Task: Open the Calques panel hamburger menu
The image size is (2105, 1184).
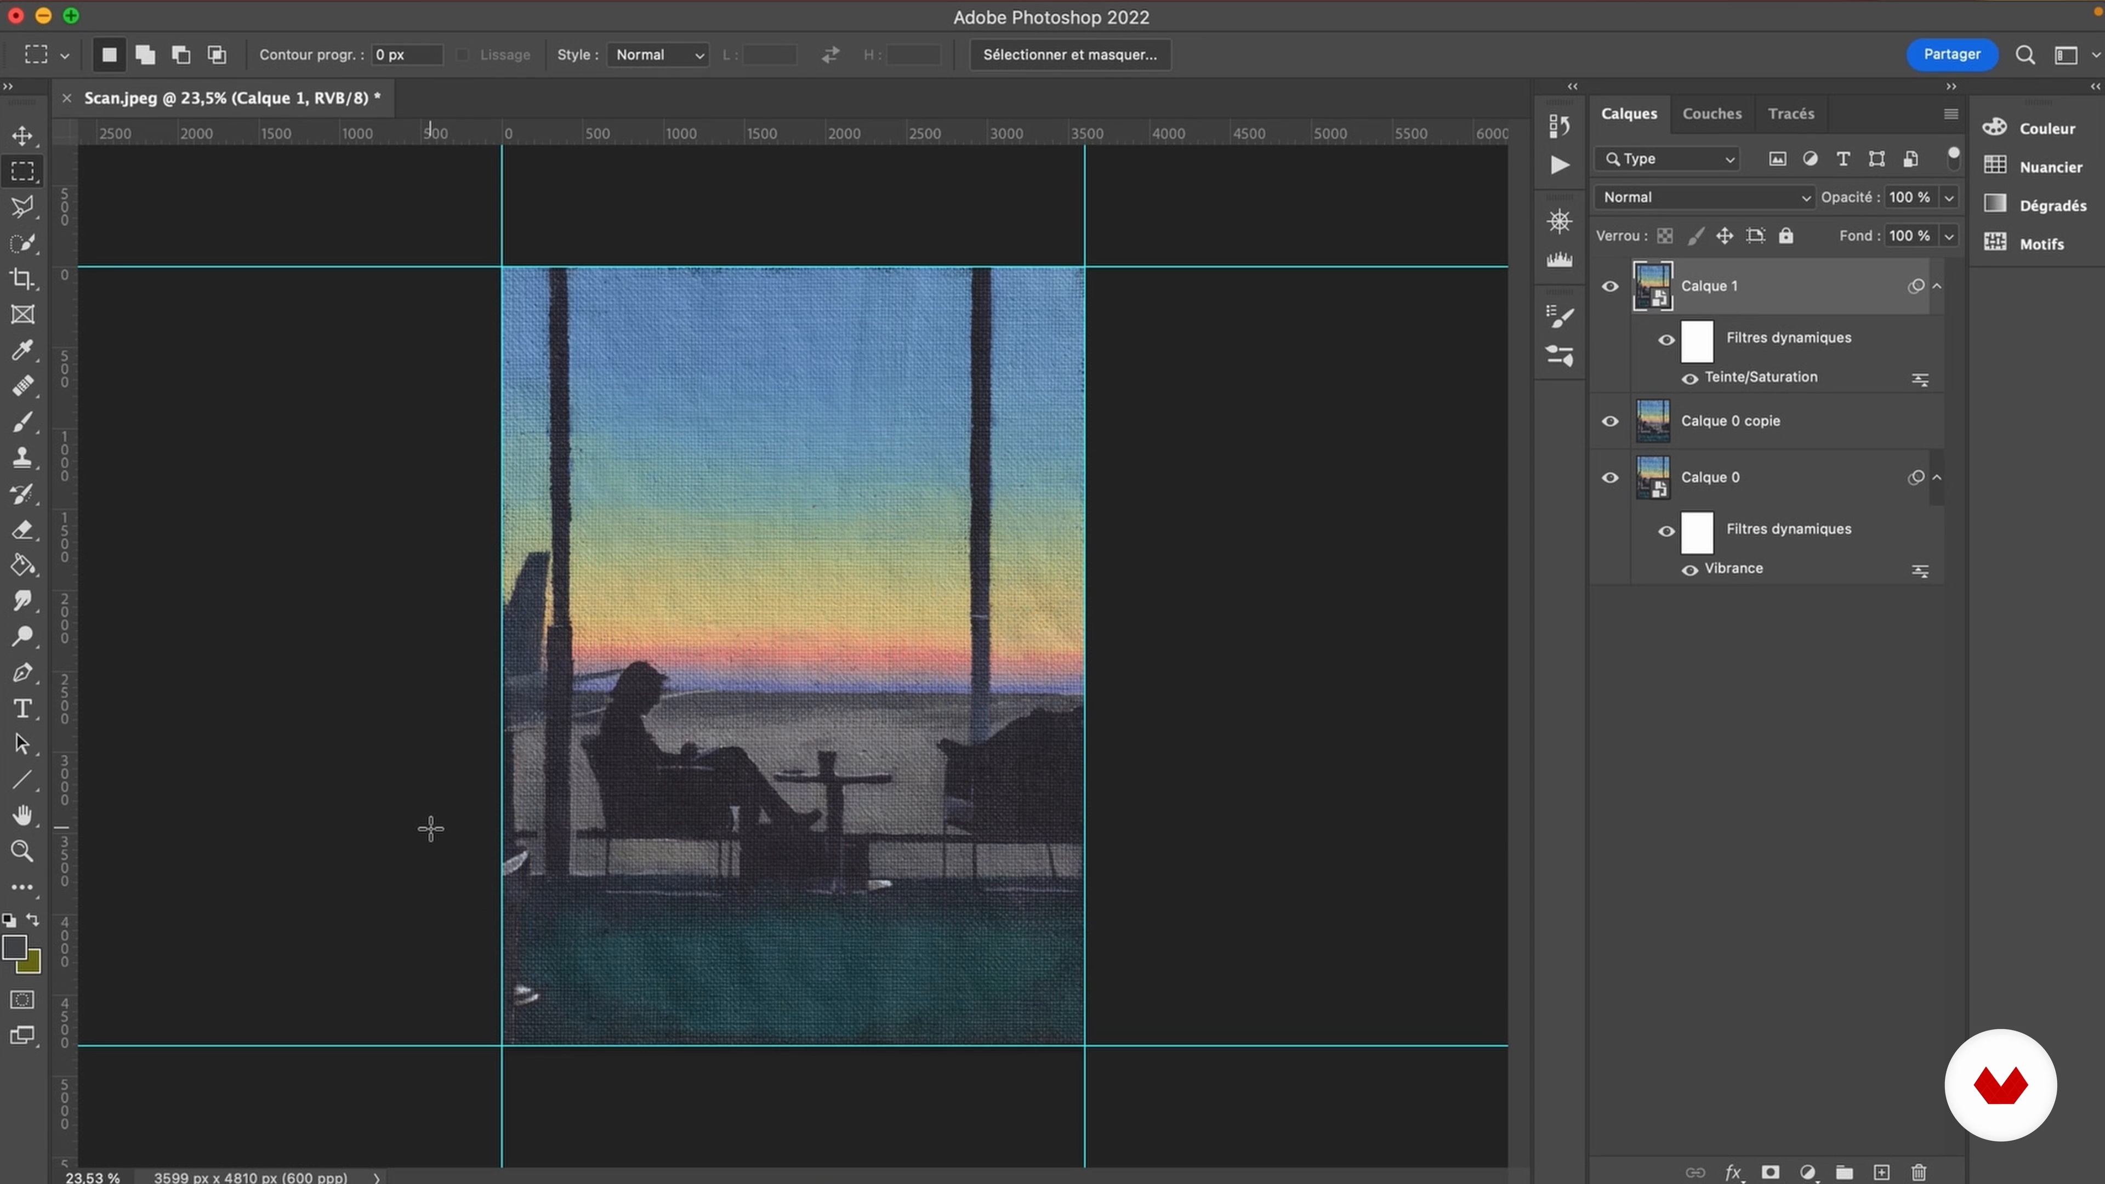Action: 1950,113
